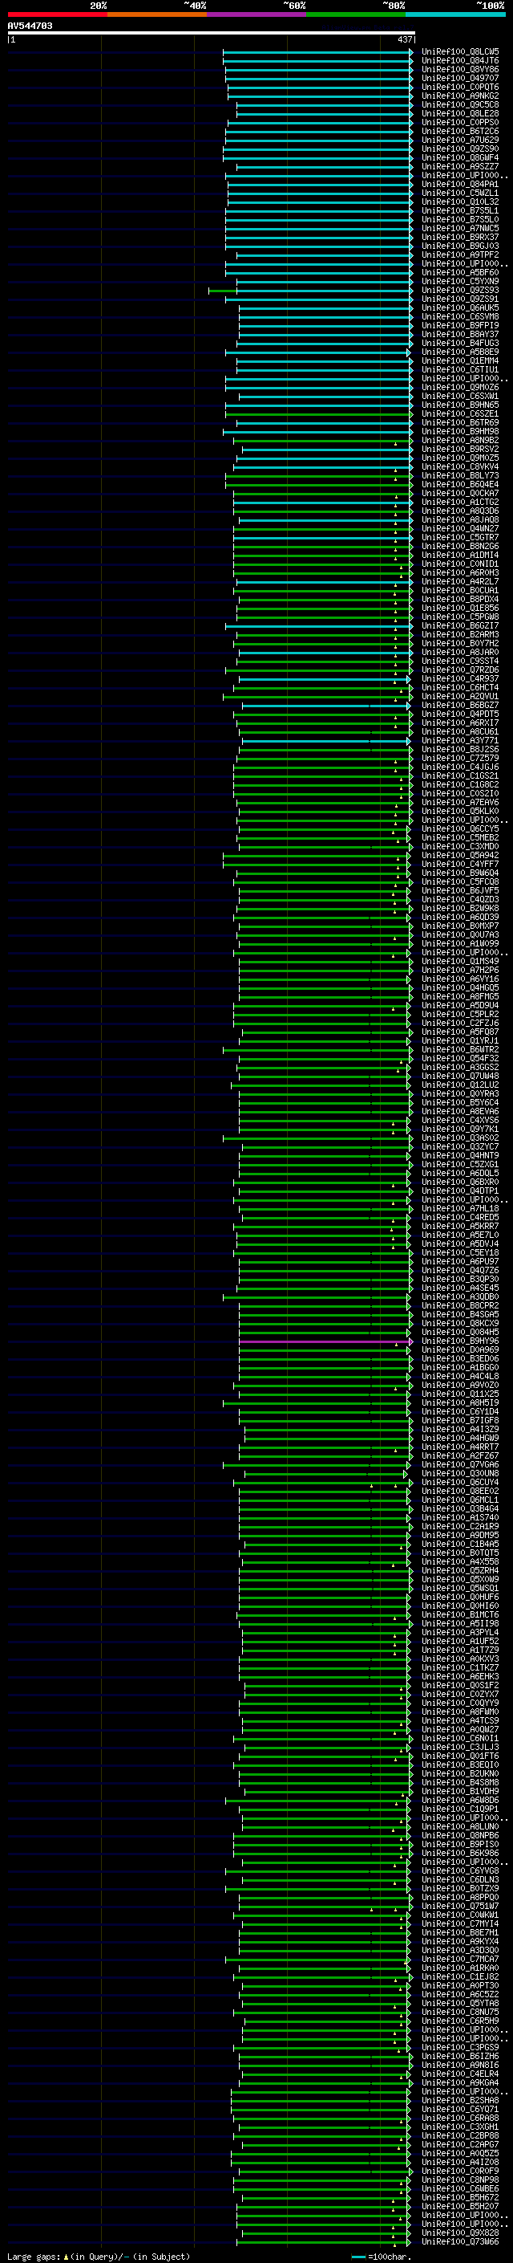This screenshot has height=2263, width=513.
Task: Select hit UniRef100_B8LY73
Action: coord(460,475)
